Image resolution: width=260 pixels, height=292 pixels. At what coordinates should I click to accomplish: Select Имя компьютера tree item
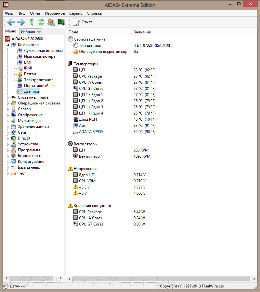point(40,56)
